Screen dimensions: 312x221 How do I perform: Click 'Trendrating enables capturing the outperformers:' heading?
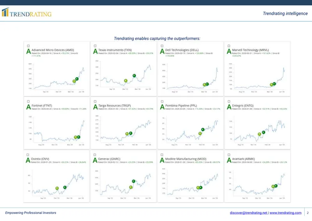pos(157,39)
